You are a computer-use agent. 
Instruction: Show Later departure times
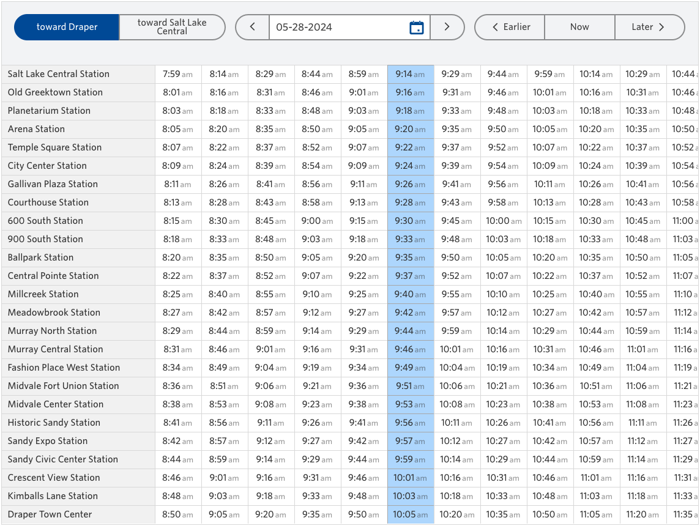[x=649, y=28]
